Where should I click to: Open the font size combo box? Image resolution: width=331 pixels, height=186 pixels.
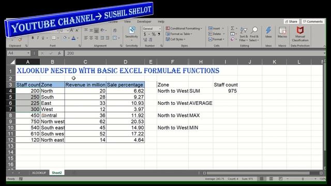[64, 31]
